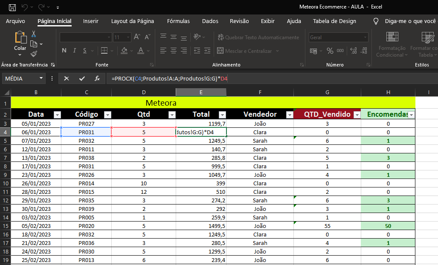Click the Insert Function fx icon

(x=97, y=79)
